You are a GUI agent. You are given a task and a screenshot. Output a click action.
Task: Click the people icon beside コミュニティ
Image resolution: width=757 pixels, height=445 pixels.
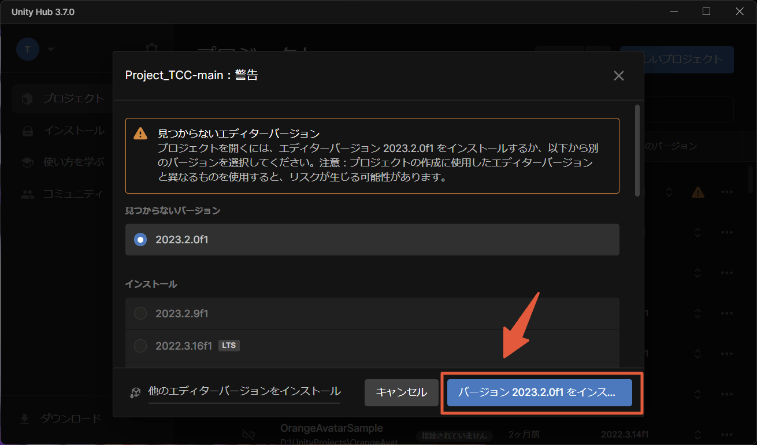[x=27, y=194]
